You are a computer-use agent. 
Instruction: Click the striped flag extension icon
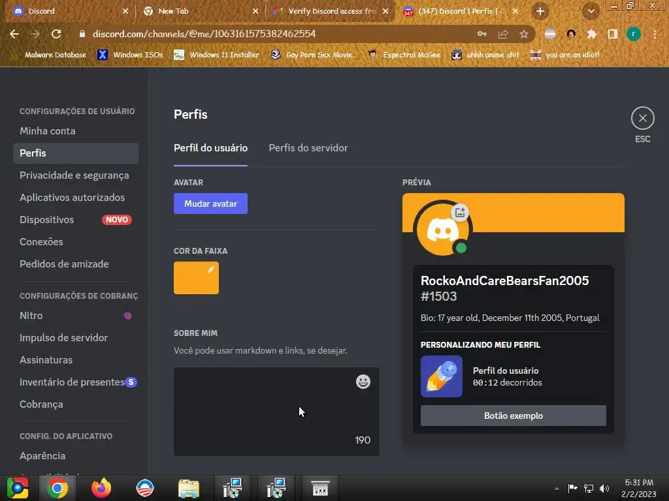coord(550,34)
